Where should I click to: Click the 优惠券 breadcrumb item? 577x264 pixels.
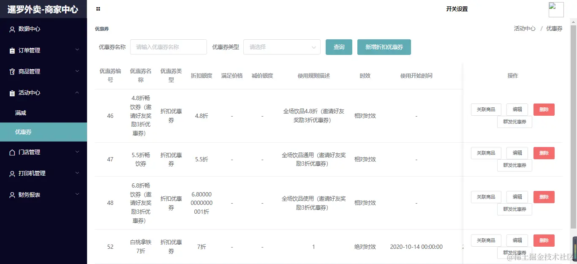coord(554,28)
